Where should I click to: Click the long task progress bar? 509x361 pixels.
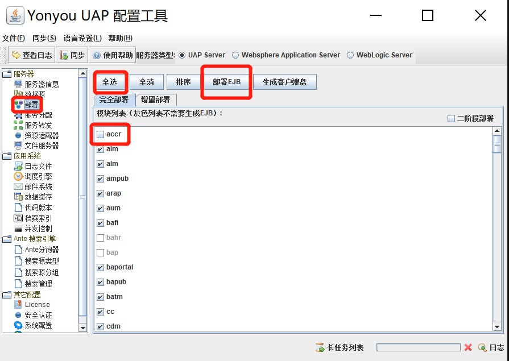click(419, 347)
